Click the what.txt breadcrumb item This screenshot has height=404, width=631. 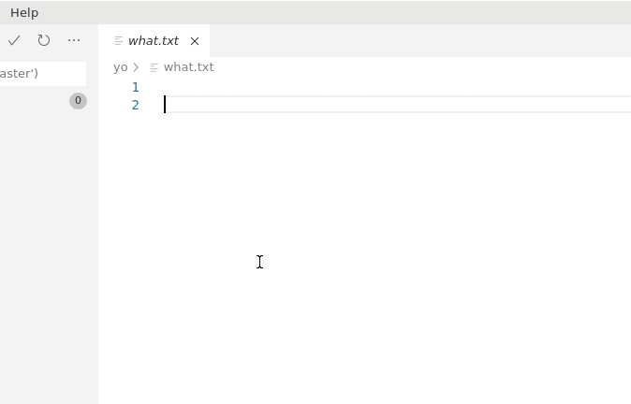[188, 67]
